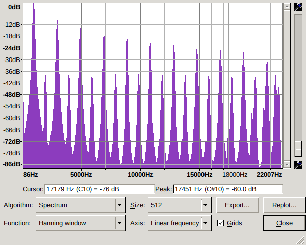Click the resize grip in the dialog corner
The height and width of the screenshot is (245, 306).
(x=301, y=240)
